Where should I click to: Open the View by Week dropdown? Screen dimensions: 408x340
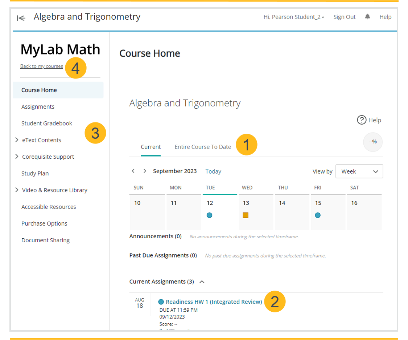[x=359, y=171]
